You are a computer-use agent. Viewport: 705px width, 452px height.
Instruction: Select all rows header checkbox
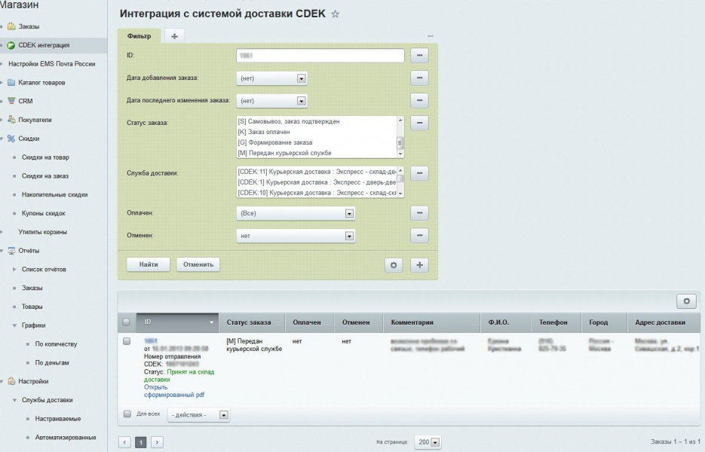pyautogui.click(x=127, y=322)
